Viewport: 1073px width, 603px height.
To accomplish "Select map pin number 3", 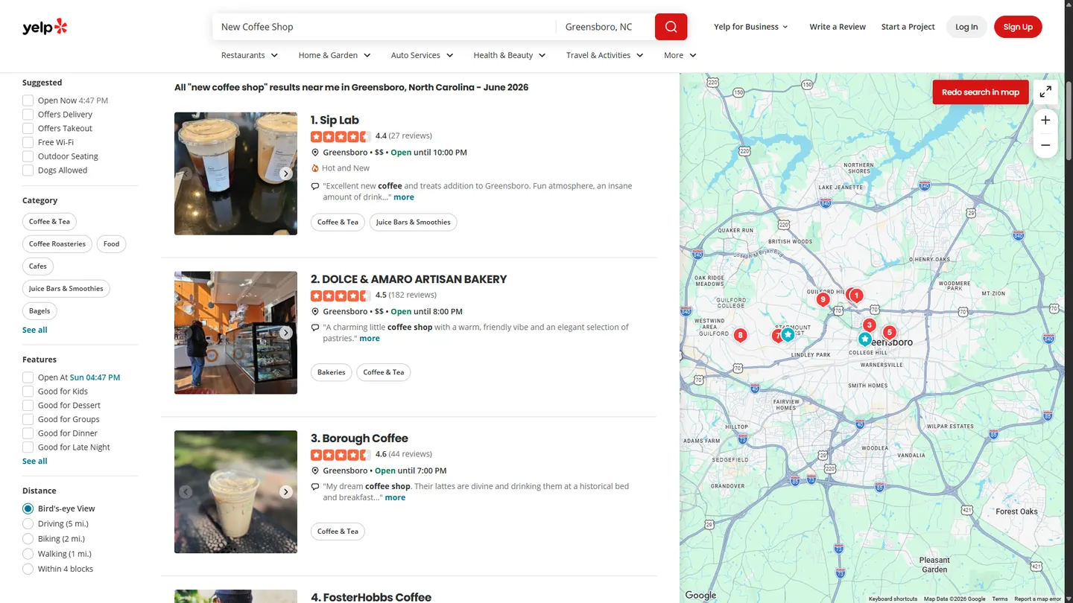I will pos(869,325).
